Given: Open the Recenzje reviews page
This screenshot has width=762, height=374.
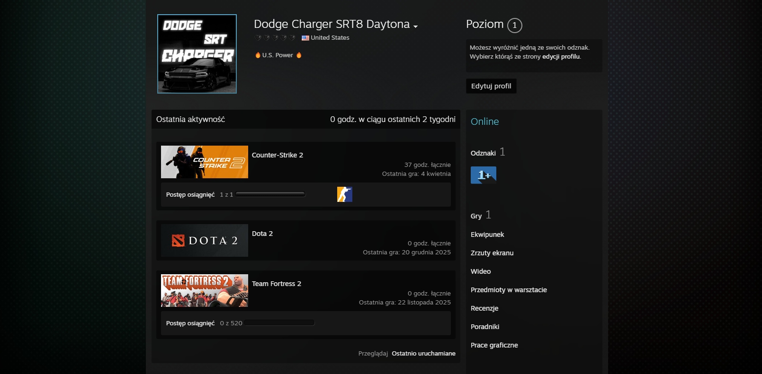Looking at the screenshot, I should click(484, 308).
